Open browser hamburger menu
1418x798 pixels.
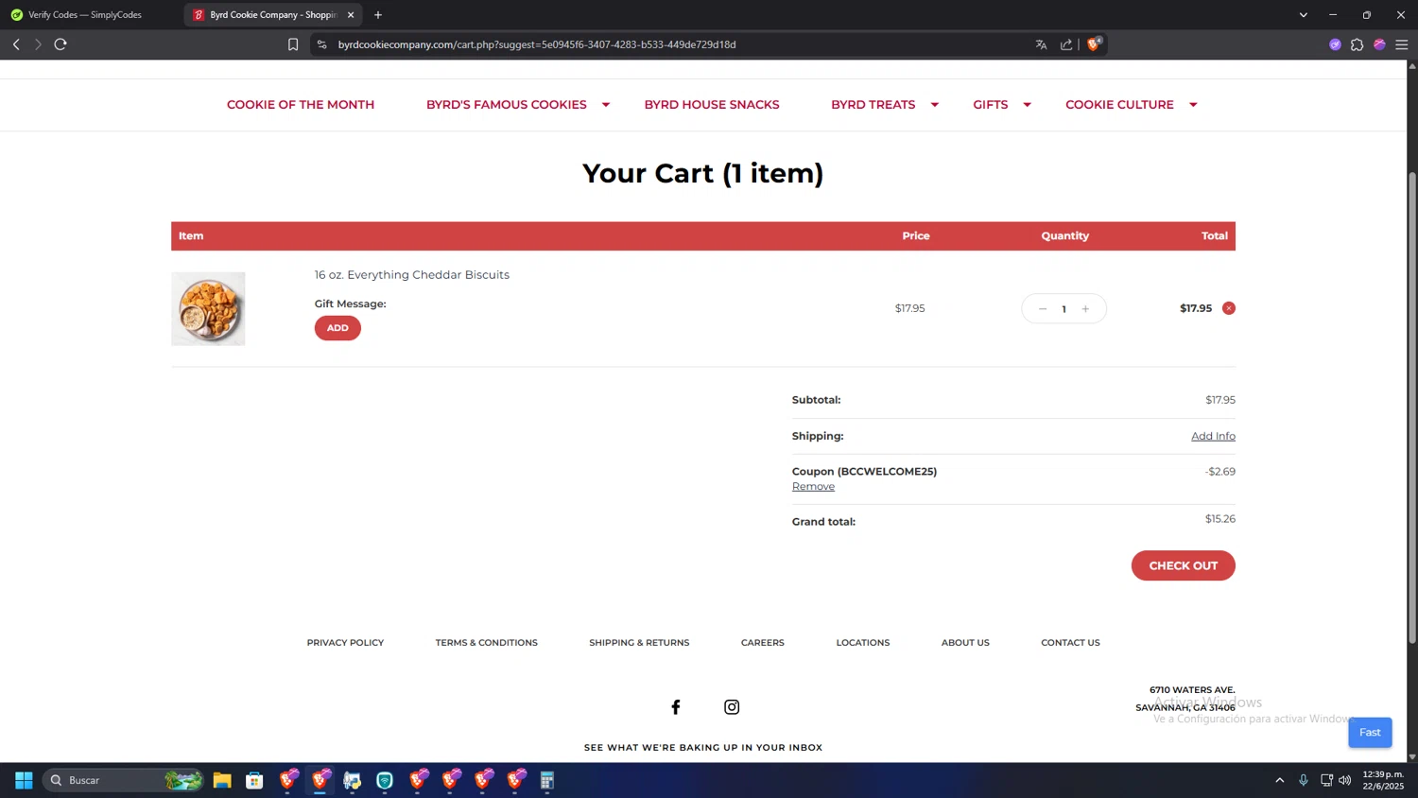pyautogui.click(x=1402, y=44)
